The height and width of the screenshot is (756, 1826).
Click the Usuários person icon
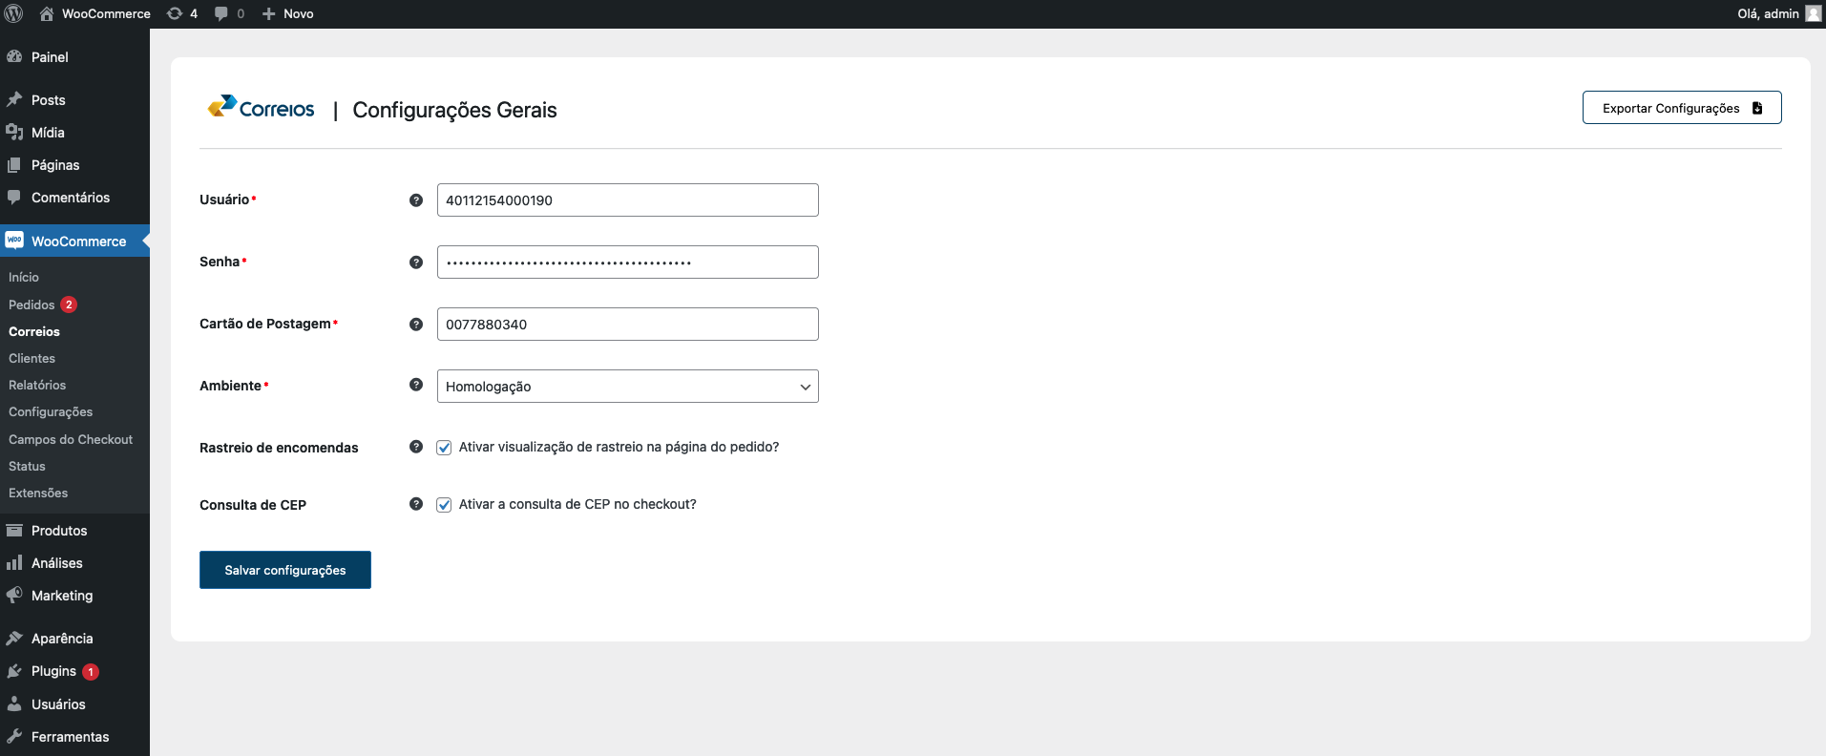pos(14,703)
